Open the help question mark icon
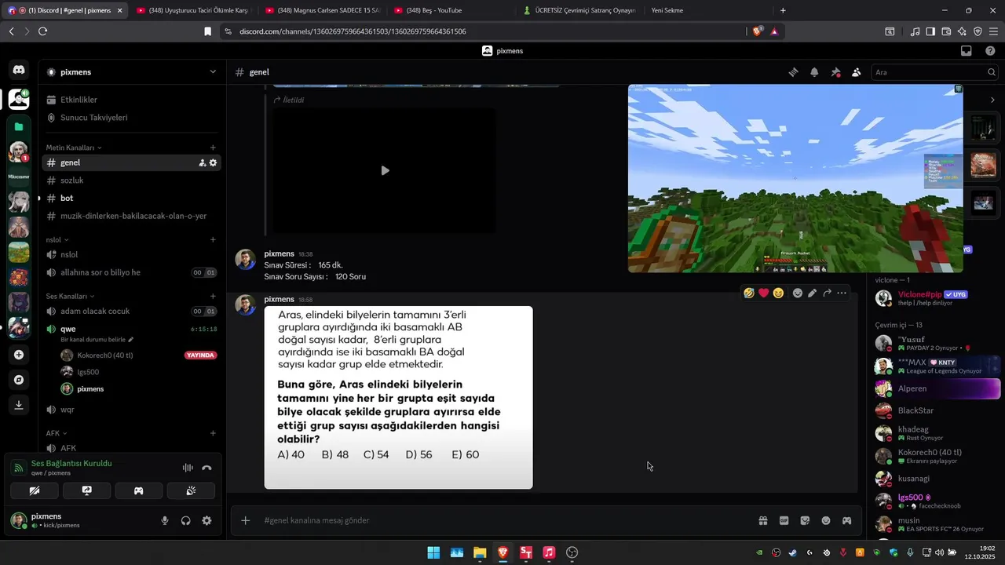Screen dimensions: 1005x565 tap(990, 51)
